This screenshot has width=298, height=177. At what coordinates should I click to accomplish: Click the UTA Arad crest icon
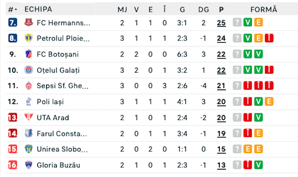coord(29,117)
